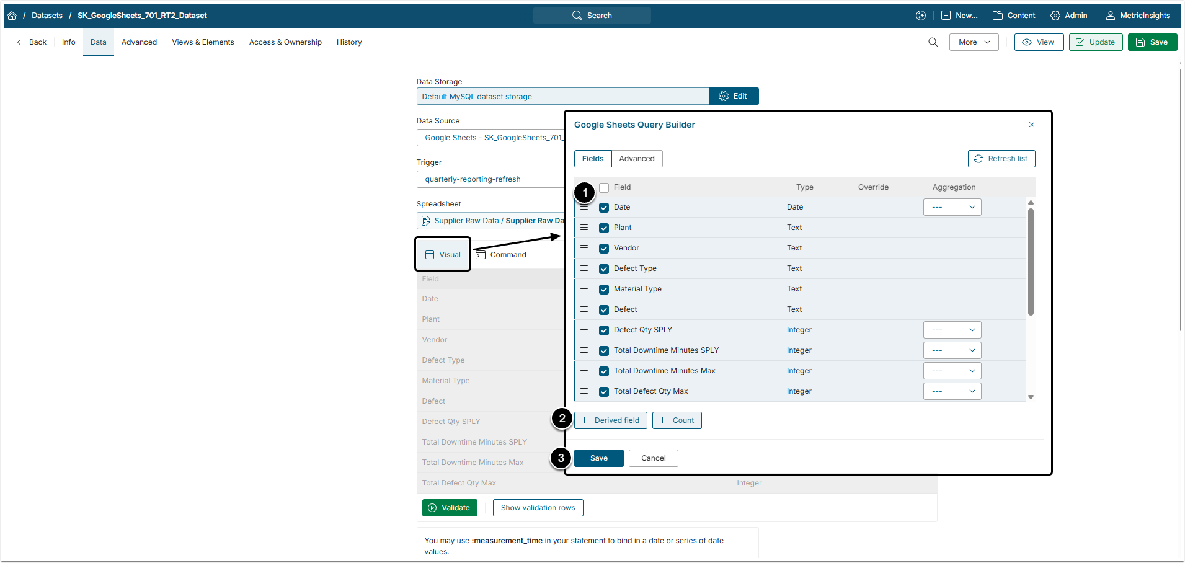Open Aggregation dropdown for Defect Qty SPLY
Screen dimensions: 1185x563
click(x=952, y=330)
